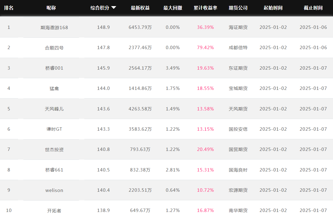Click rank number 10
The height and width of the screenshot is (220, 333).
9,211
